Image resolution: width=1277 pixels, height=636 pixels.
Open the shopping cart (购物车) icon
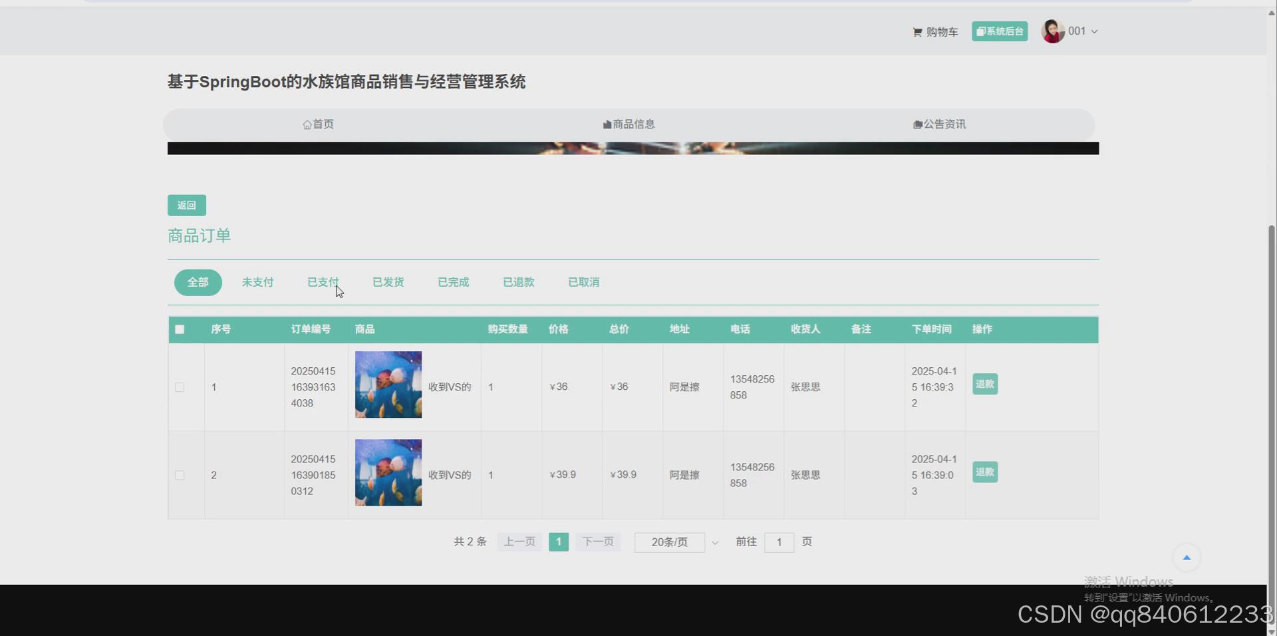[x=917, y=32]
